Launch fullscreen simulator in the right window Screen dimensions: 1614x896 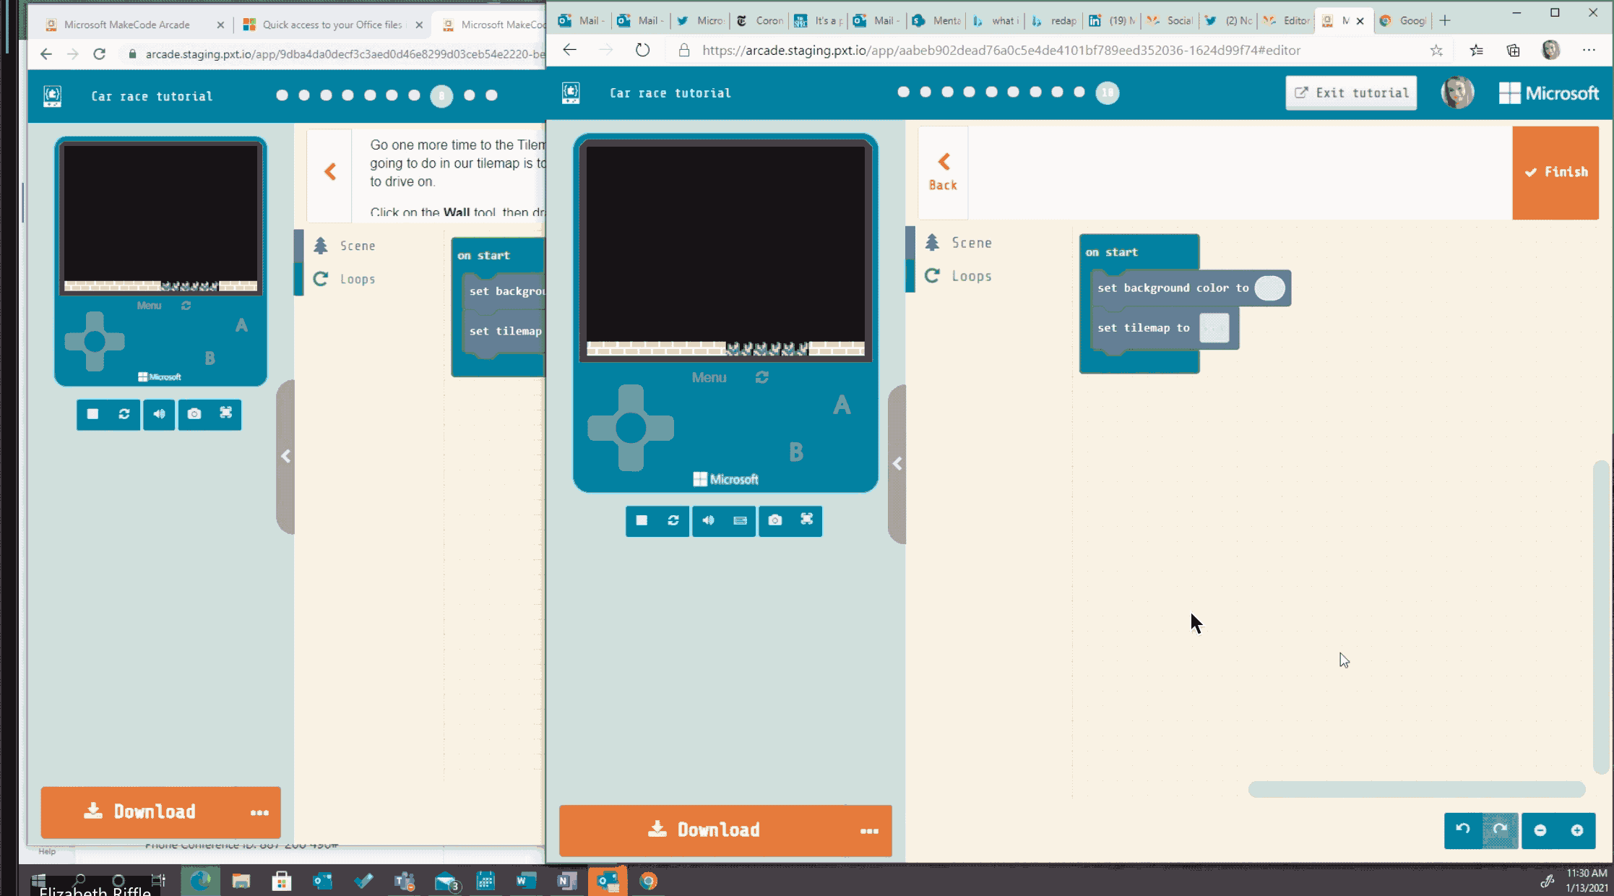(x=806, y=520)
